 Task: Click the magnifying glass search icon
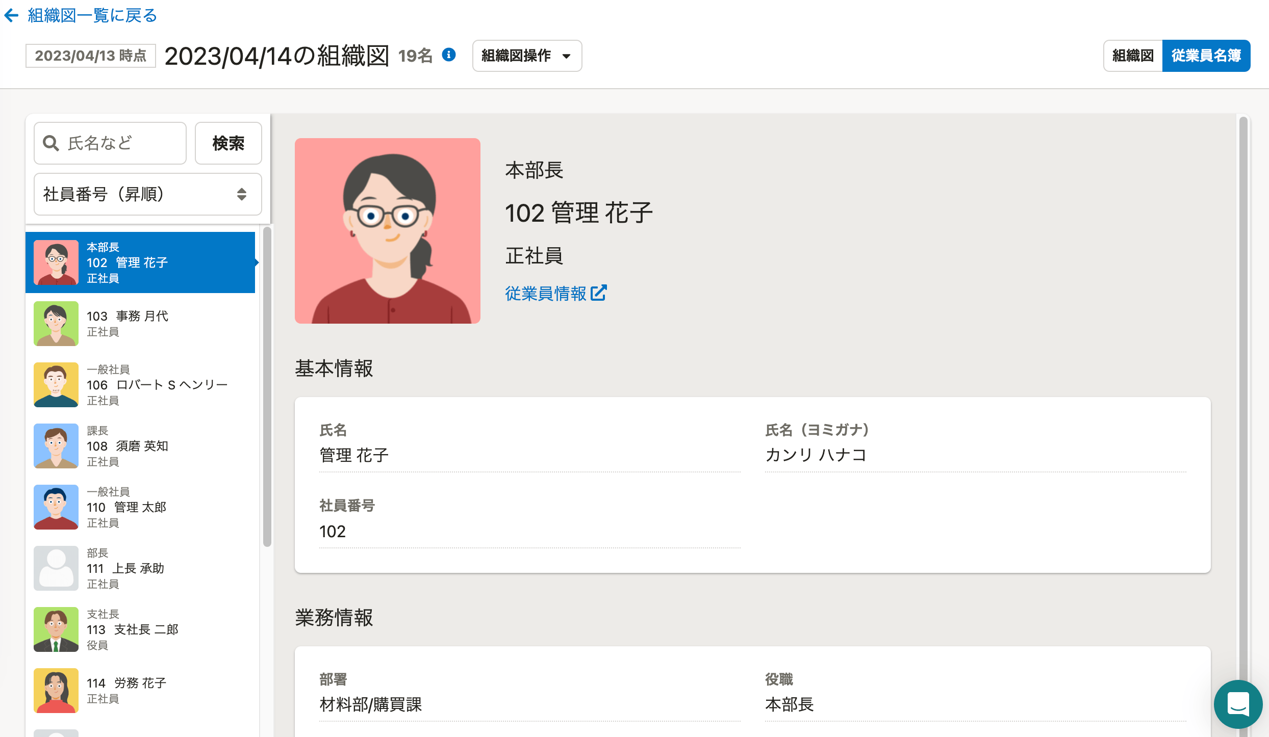(x=51, y=143)
